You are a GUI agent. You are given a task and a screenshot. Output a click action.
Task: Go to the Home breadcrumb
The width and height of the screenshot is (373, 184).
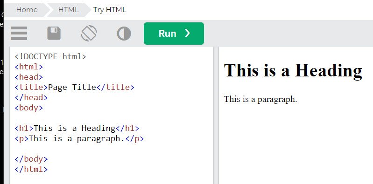pyautogui.click(x=27, y=10)
